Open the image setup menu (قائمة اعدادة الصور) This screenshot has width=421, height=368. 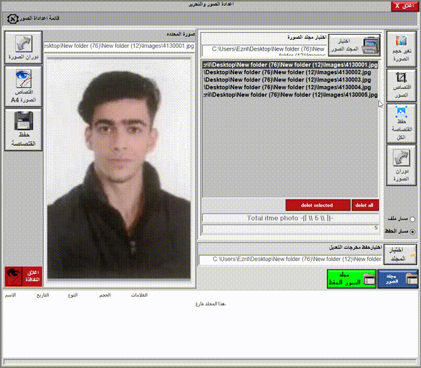pos(41,18)
